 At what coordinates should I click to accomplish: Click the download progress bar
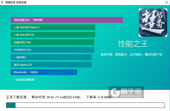pyautogui.click(x=86, y=105)
